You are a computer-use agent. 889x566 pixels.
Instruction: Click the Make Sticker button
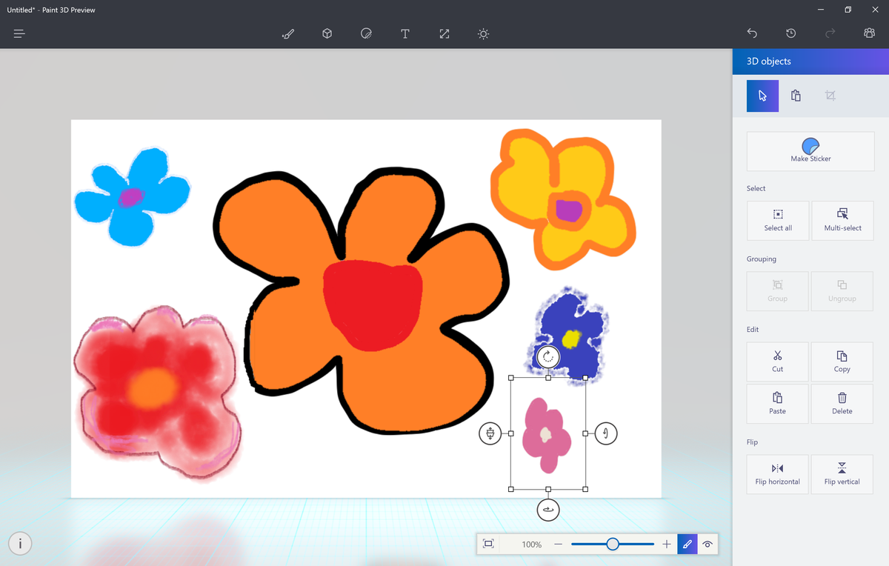coord(810,151)
